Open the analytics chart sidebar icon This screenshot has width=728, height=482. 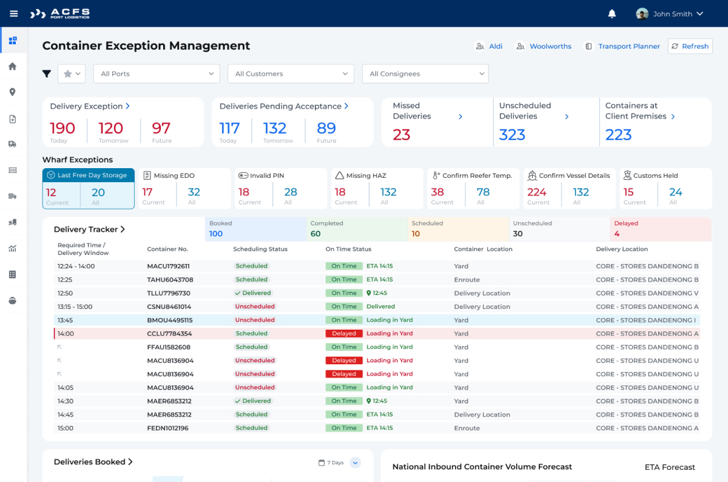click(x=12, y=248)
